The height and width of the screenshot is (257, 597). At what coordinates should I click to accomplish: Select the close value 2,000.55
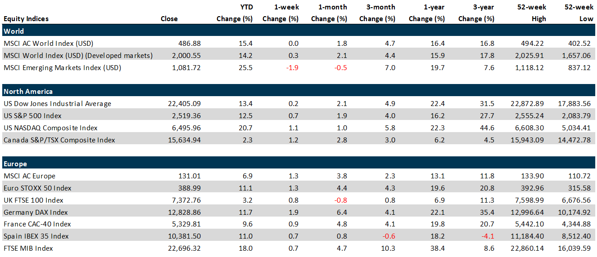pos(185,55)
